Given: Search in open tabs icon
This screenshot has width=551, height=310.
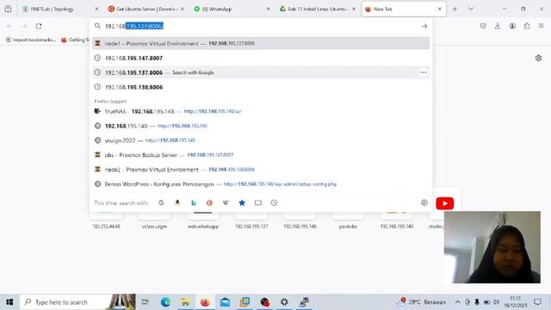Looking at the screenshot, I should [258, 203].
